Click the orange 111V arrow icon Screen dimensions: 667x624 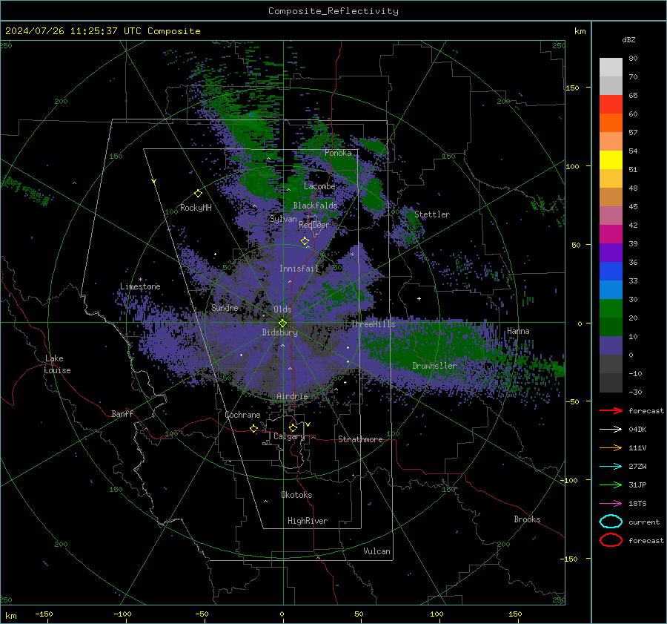click(x=611, y=447)
